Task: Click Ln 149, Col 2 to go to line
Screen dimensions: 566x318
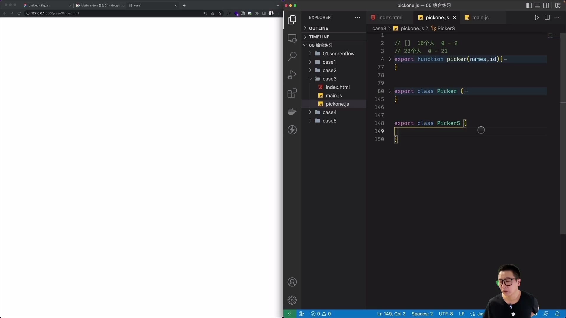Action: click(391, 314)
